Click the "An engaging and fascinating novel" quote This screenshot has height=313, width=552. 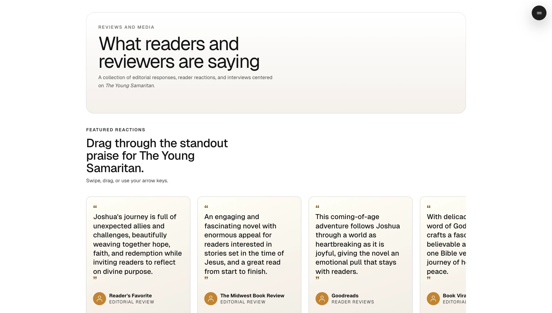[244, 244]
